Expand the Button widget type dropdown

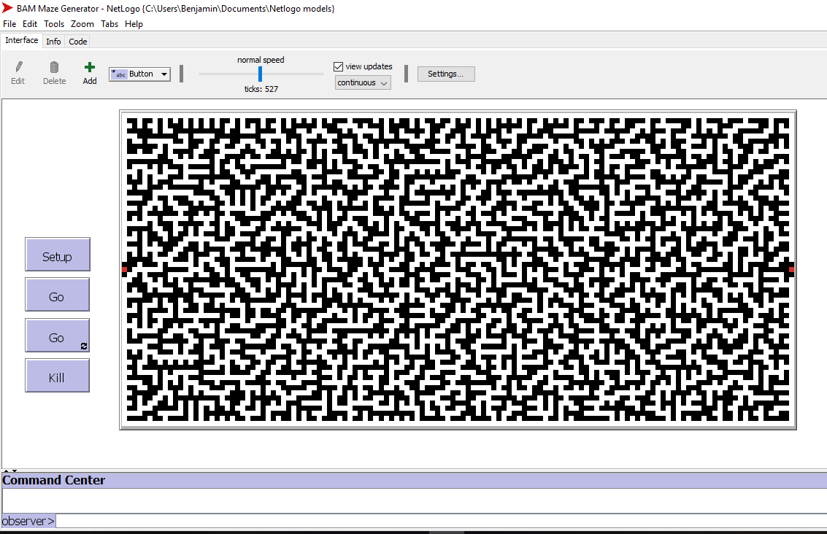tap(164, 74)
